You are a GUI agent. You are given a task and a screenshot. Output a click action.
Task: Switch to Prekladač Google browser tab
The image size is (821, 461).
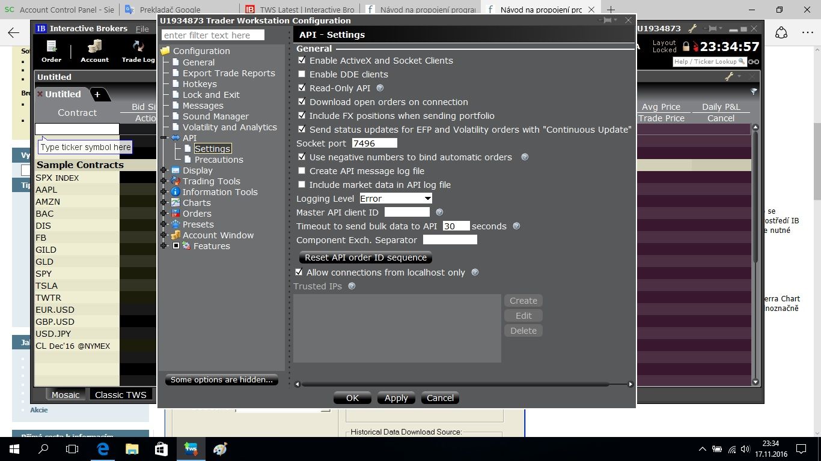tap(179, 10)
